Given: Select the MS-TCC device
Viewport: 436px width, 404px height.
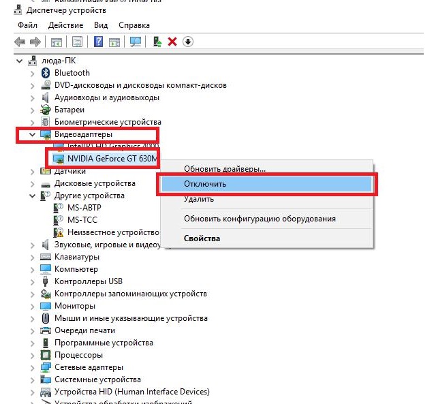Looking at the screenshot, I should point(82,220).
